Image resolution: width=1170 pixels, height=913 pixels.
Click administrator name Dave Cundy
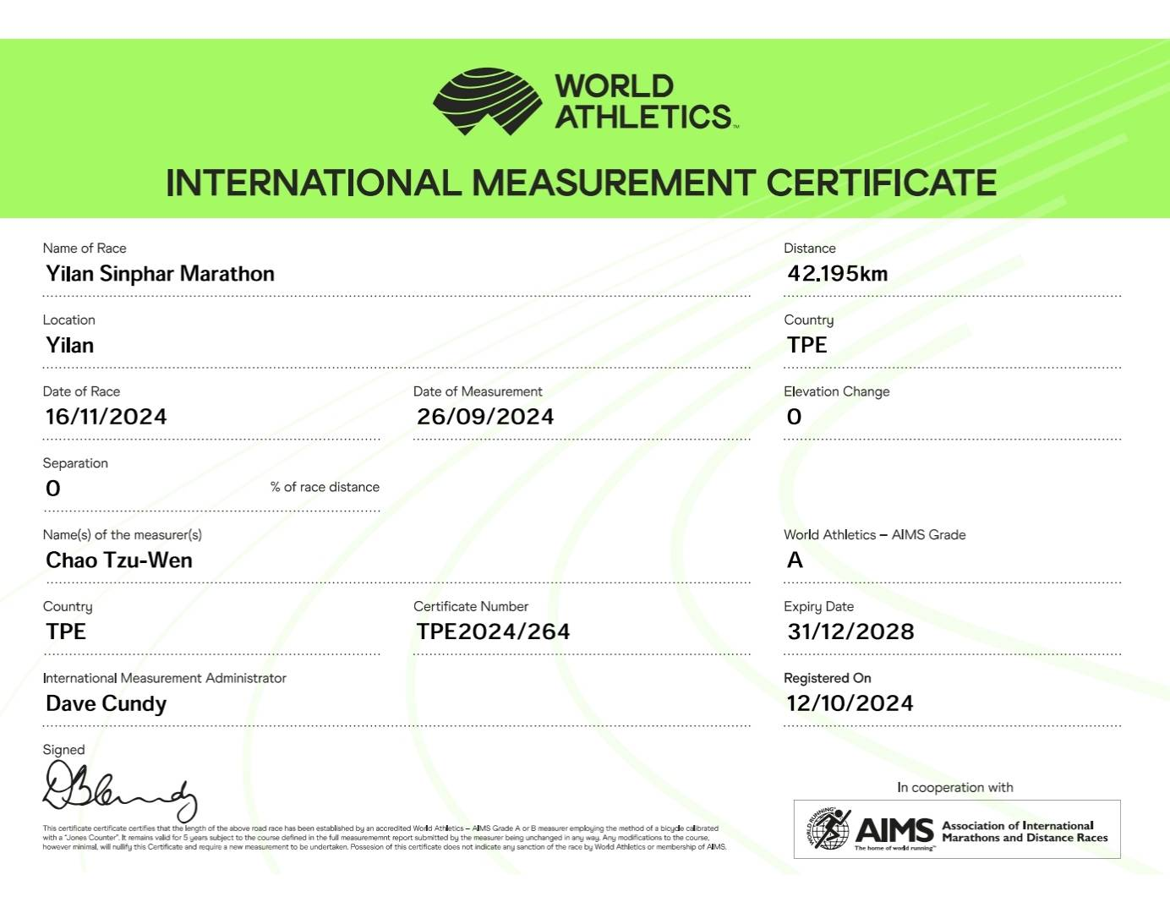coord(106,703)
